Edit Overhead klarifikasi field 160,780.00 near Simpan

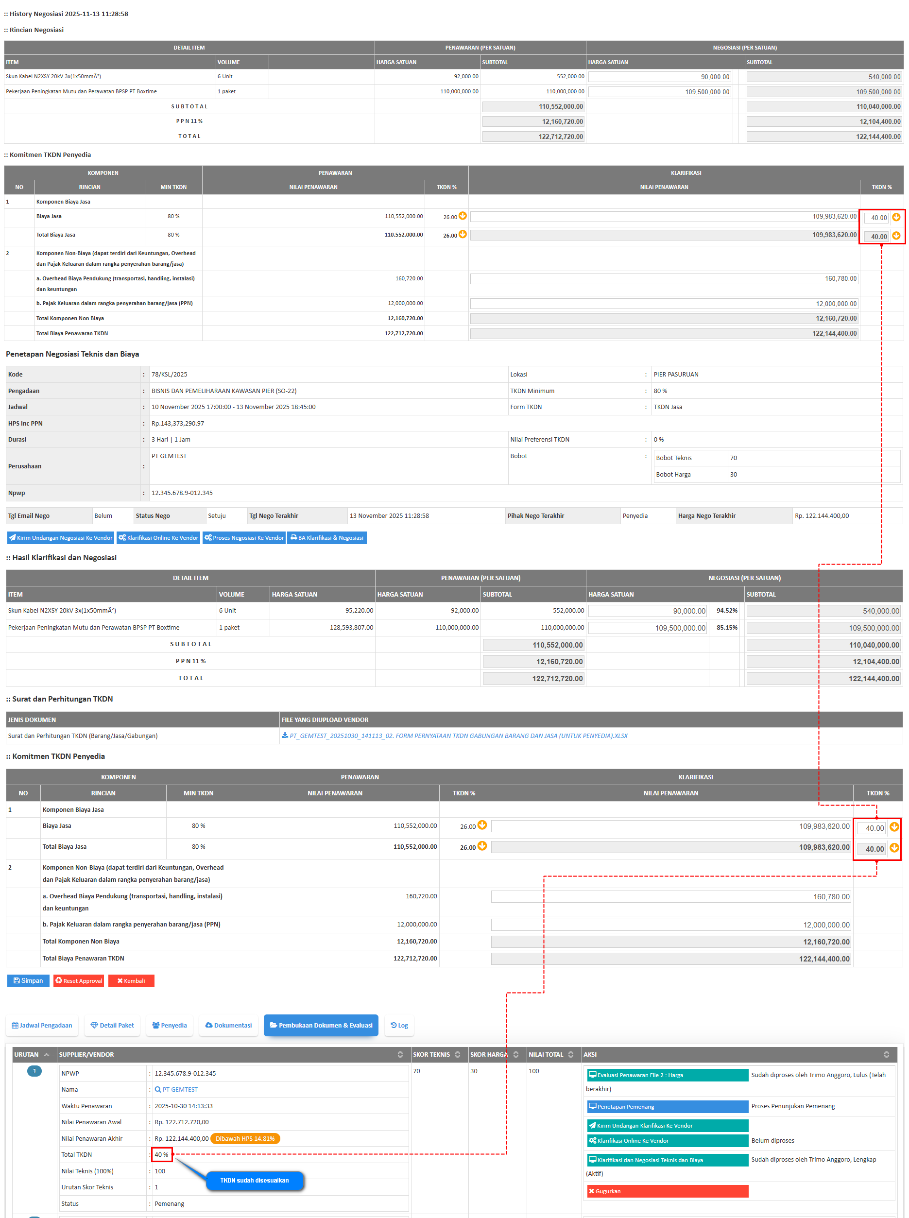(671, 897)
